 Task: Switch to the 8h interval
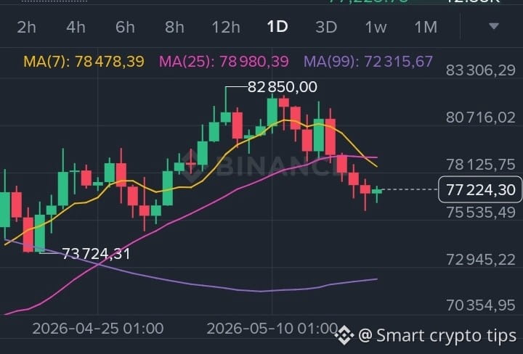(174, 27)
